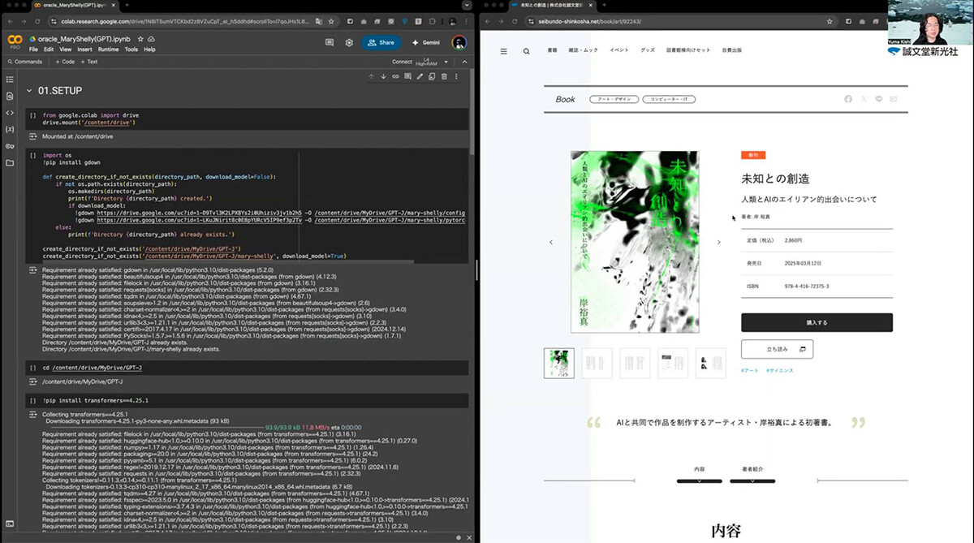Open the Colab table of contents panel

point(10,80)
